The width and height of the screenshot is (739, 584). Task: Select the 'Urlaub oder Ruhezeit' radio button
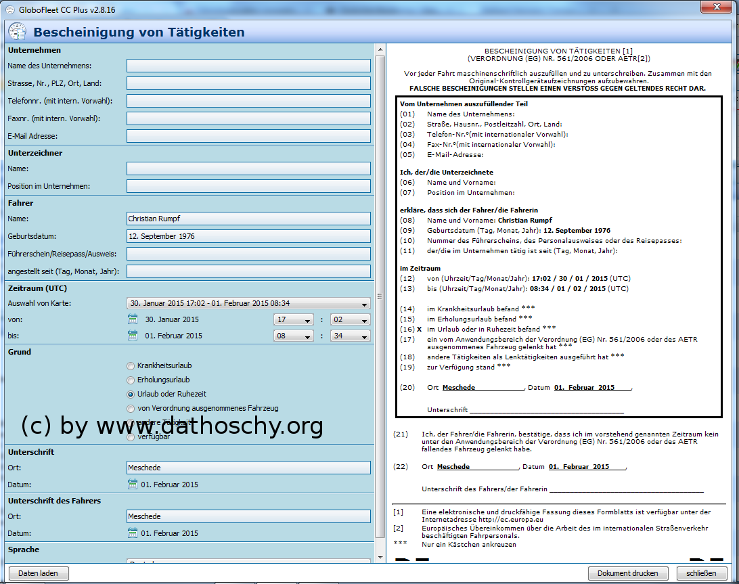pos(131,394)
